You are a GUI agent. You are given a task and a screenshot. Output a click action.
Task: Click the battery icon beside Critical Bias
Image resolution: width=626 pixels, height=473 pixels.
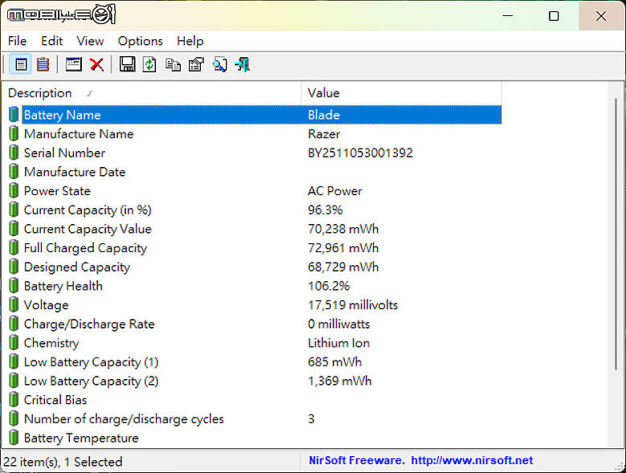[14, 400]
